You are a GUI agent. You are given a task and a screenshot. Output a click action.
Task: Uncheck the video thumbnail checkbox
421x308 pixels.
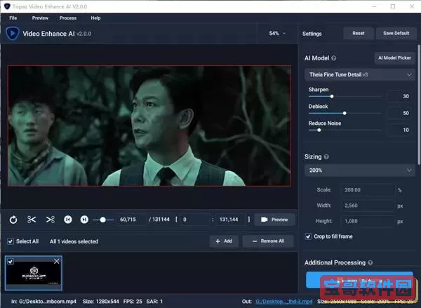[11, 261]
